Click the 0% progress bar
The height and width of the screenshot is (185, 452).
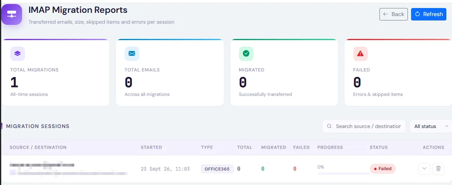point(343,173)
